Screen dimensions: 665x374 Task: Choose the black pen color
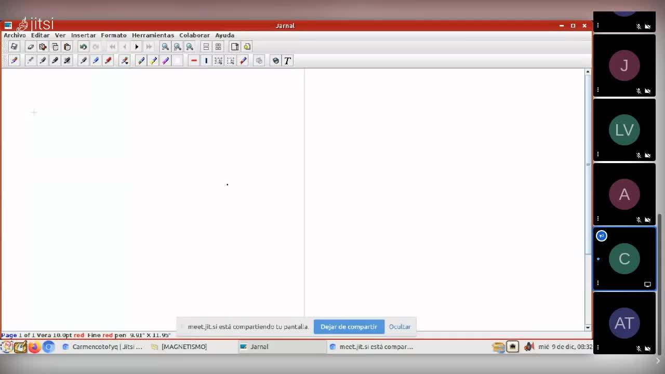point(83,61)
